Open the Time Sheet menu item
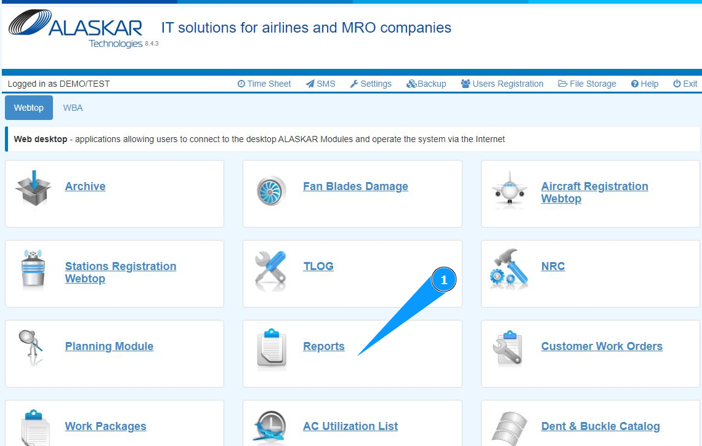The width and height of the screenshot is (702, 446). point(264,84)
